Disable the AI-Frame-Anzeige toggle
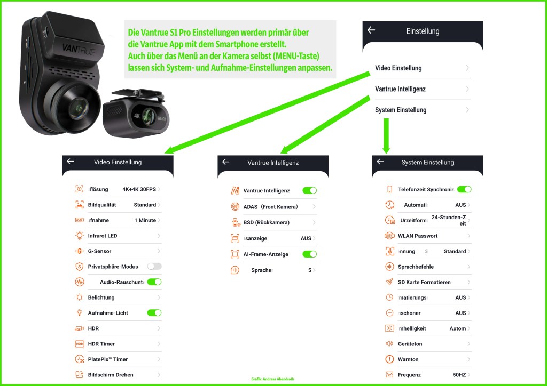Viewport: 547px width, 386px height. 309,254
